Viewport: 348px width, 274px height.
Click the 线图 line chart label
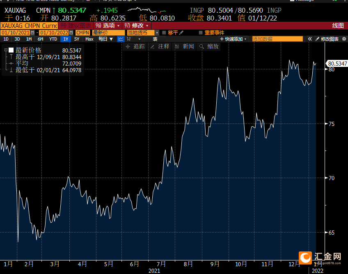coord(338,25)
